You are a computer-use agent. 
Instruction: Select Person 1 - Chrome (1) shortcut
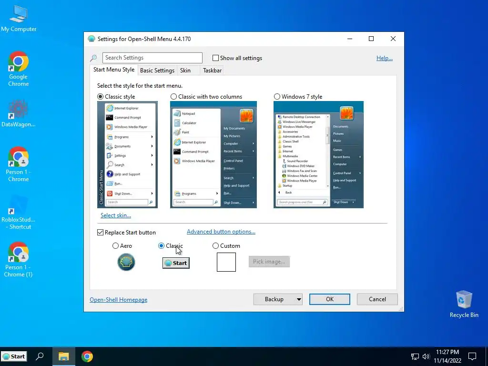(19, 260)
